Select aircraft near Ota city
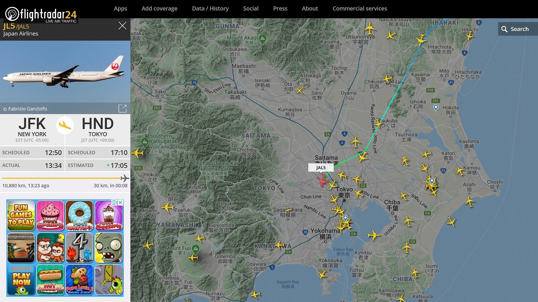Viewport: 538px width, 302px height. point(300,90)
